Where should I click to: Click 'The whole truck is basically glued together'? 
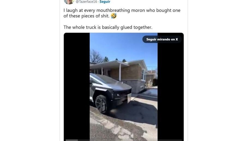[108, 27]
